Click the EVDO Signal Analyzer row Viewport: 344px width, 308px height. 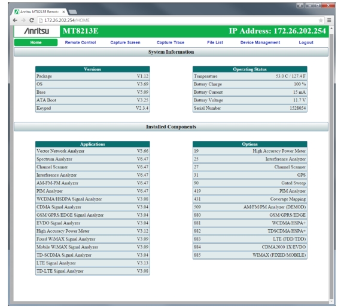click(93, 223)
